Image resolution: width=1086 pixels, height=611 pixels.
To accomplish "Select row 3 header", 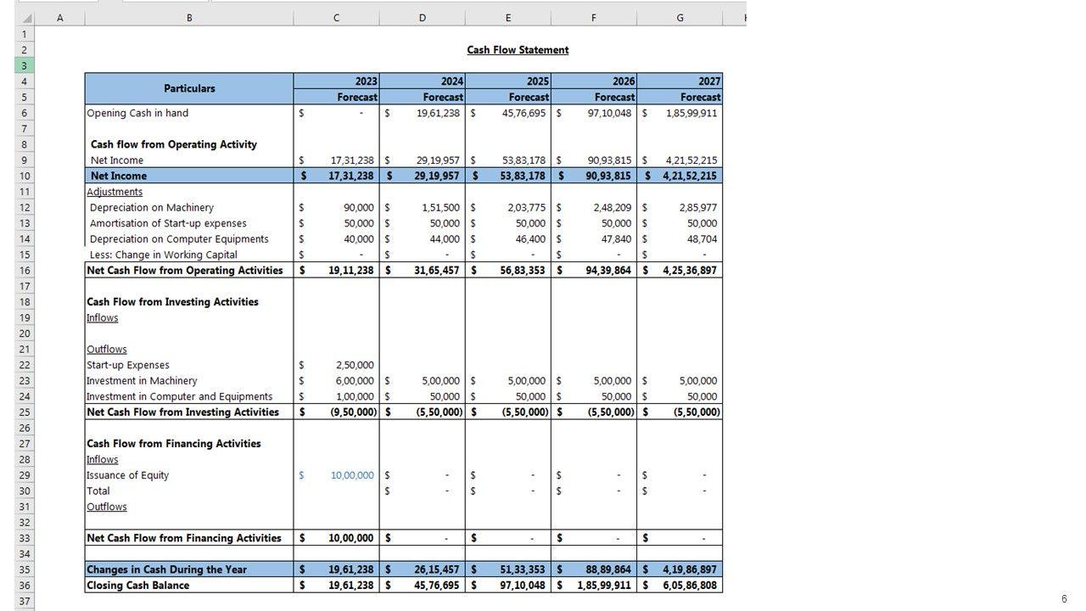I will point(25,65).
